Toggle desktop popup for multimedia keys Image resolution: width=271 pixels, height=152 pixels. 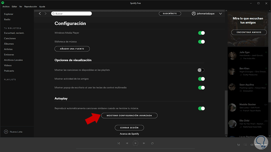[201, 88]
